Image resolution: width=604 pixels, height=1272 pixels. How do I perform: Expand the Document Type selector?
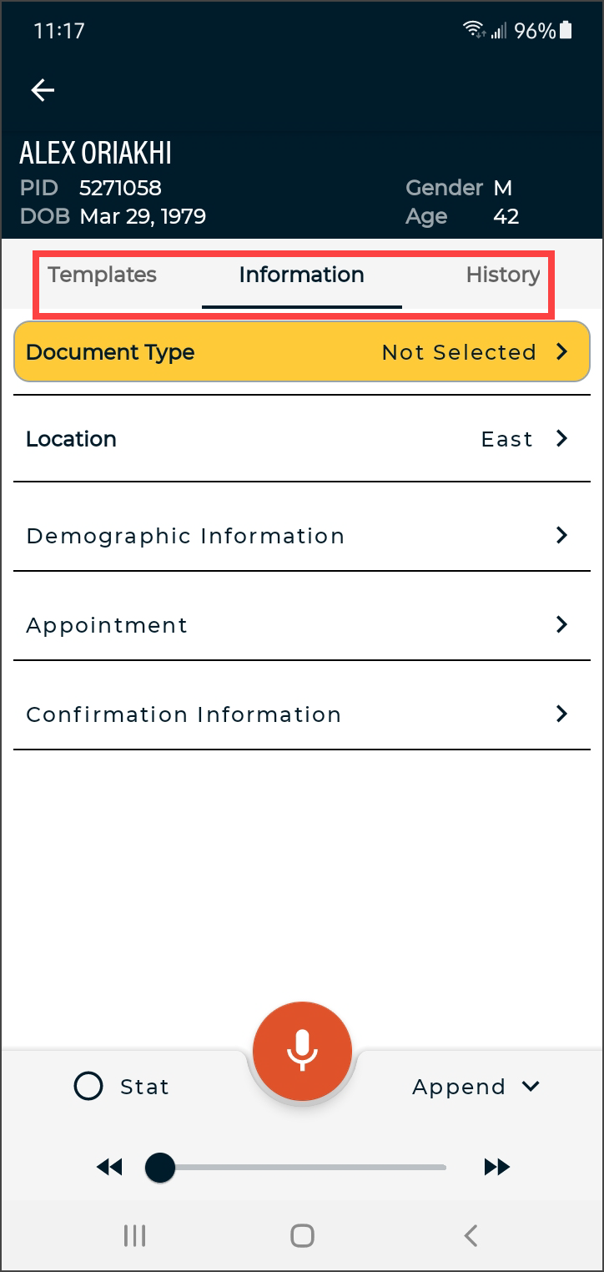click(x=302, y=352)
